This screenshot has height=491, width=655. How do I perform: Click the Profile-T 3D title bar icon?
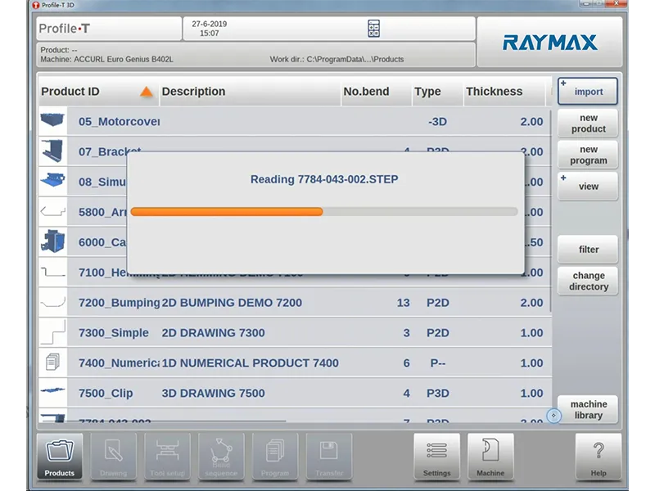pos(36,5)
